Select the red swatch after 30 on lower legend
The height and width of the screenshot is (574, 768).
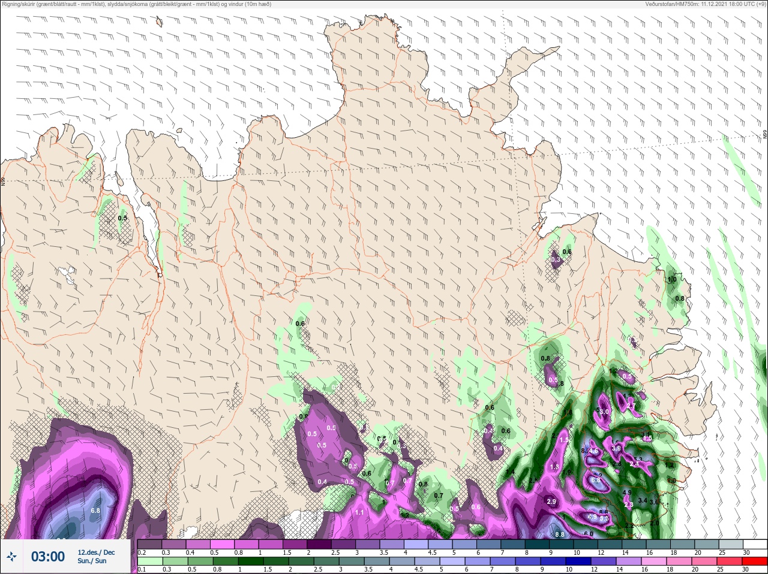coord(755,561)
